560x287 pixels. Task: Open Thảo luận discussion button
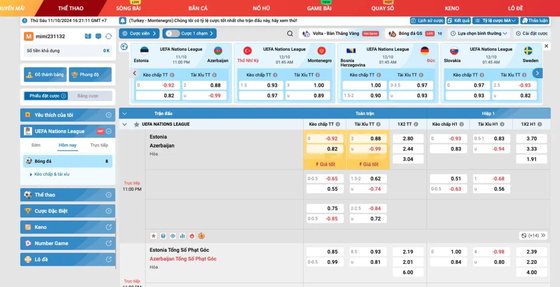click(x=535, y=20)
